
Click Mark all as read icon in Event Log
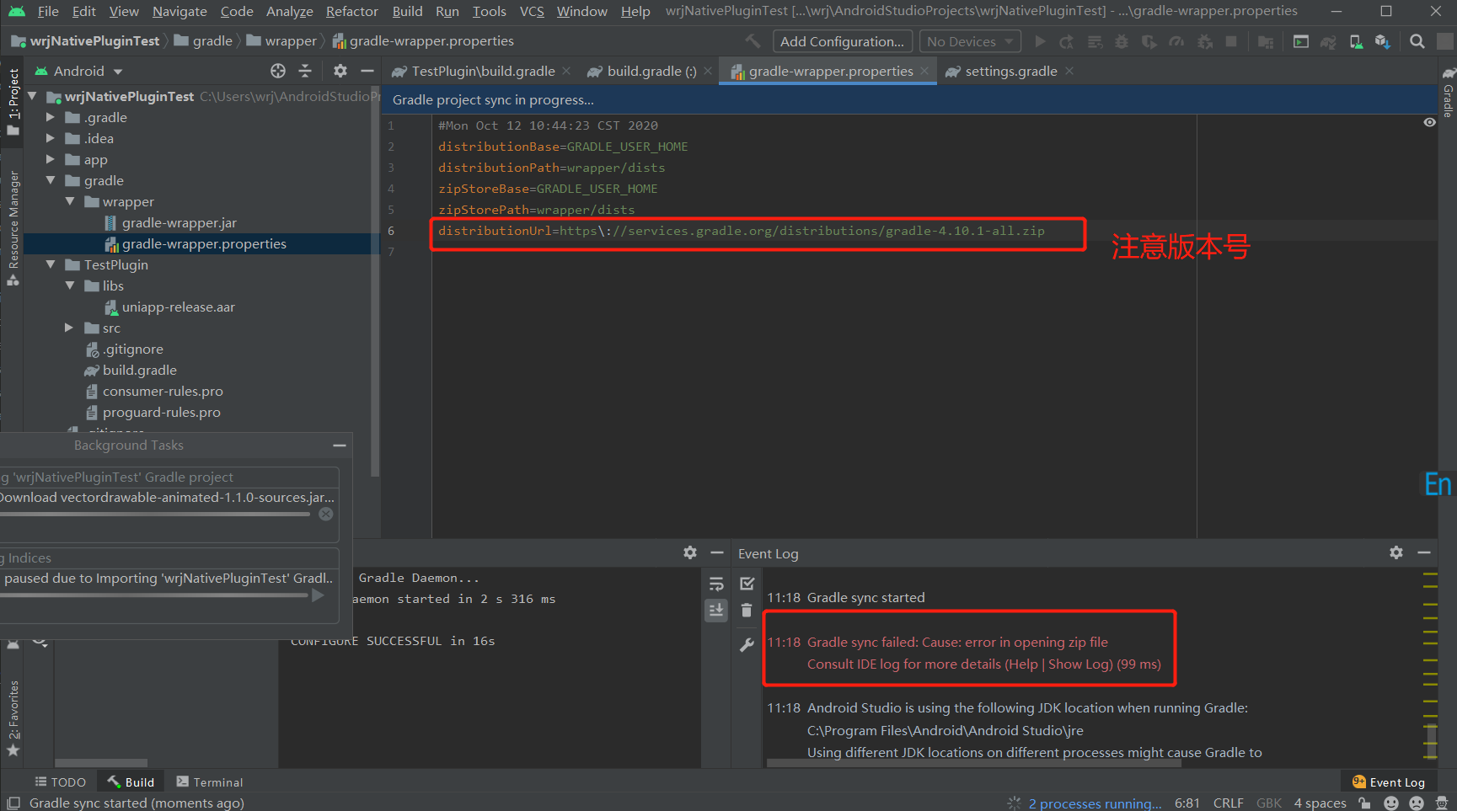pyautogui.click(x=747, y=584)
